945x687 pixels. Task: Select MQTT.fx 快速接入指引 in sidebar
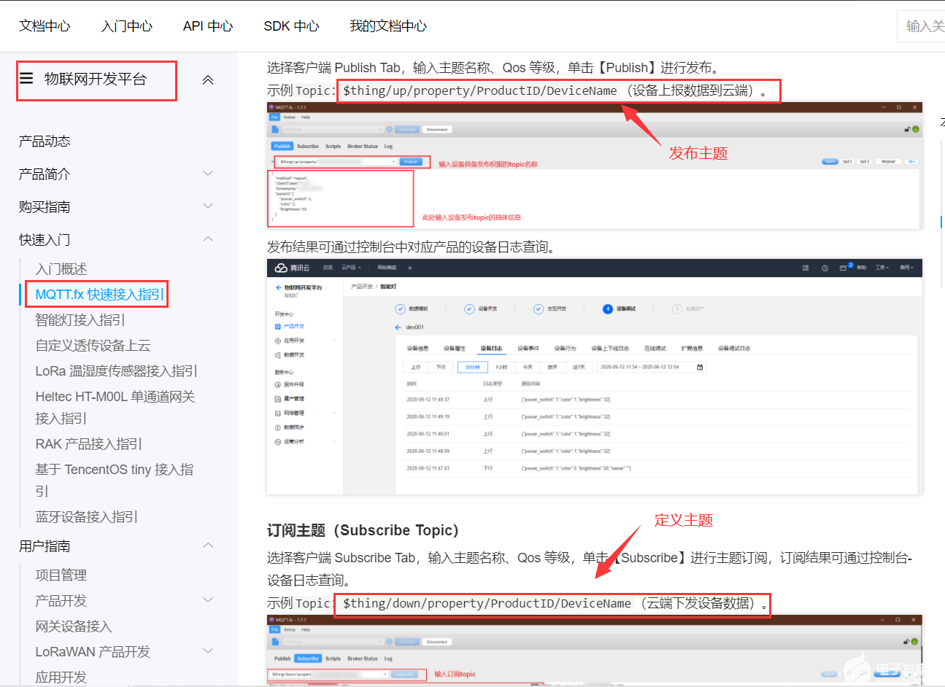[x=99, y=295]
